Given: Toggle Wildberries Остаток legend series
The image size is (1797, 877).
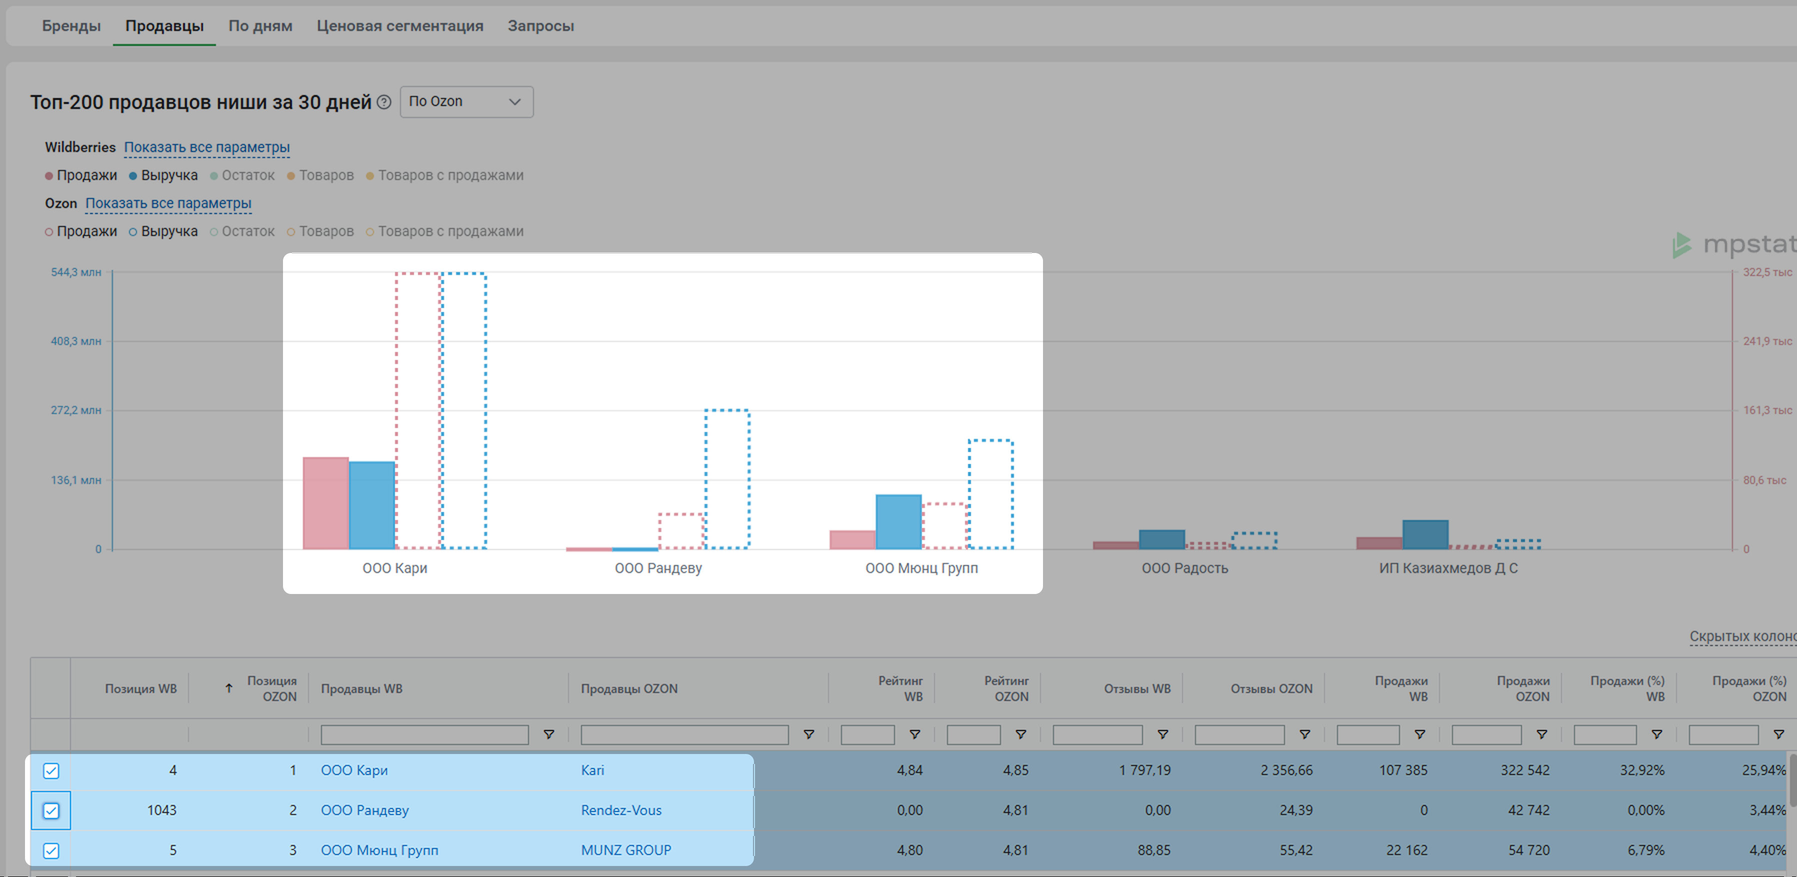Looking at the screenshot, I should [243, 175].
